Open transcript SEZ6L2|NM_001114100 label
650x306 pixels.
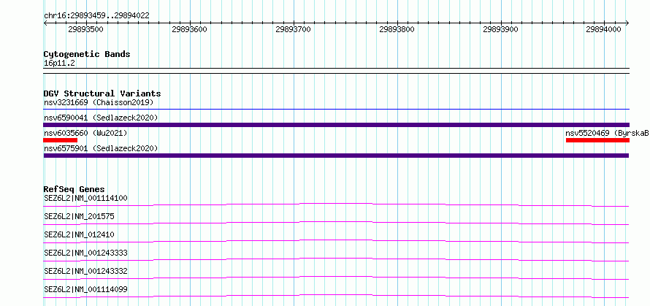85,198
